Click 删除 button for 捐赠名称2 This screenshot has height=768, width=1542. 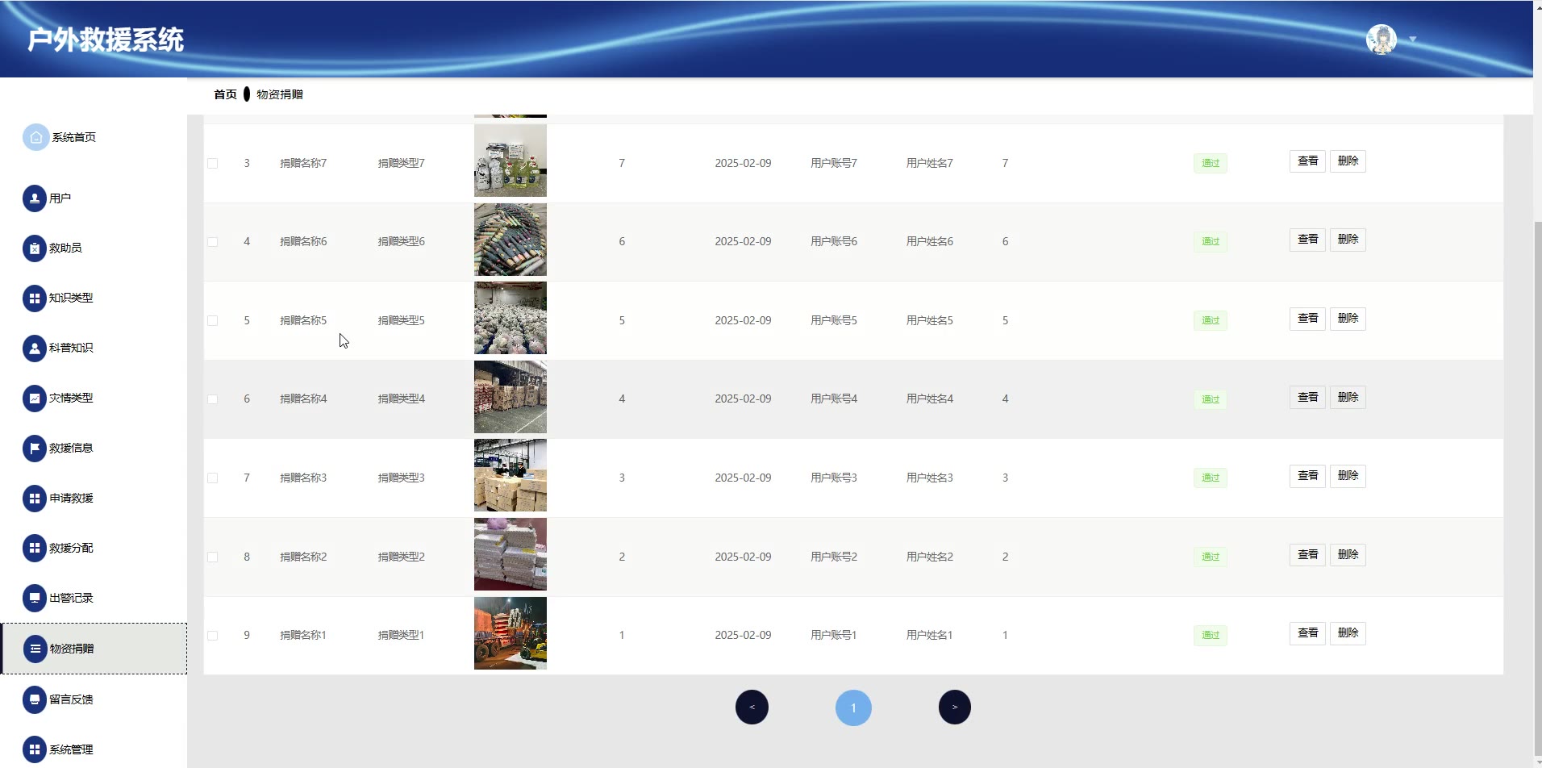click(x=1348, y=555)
